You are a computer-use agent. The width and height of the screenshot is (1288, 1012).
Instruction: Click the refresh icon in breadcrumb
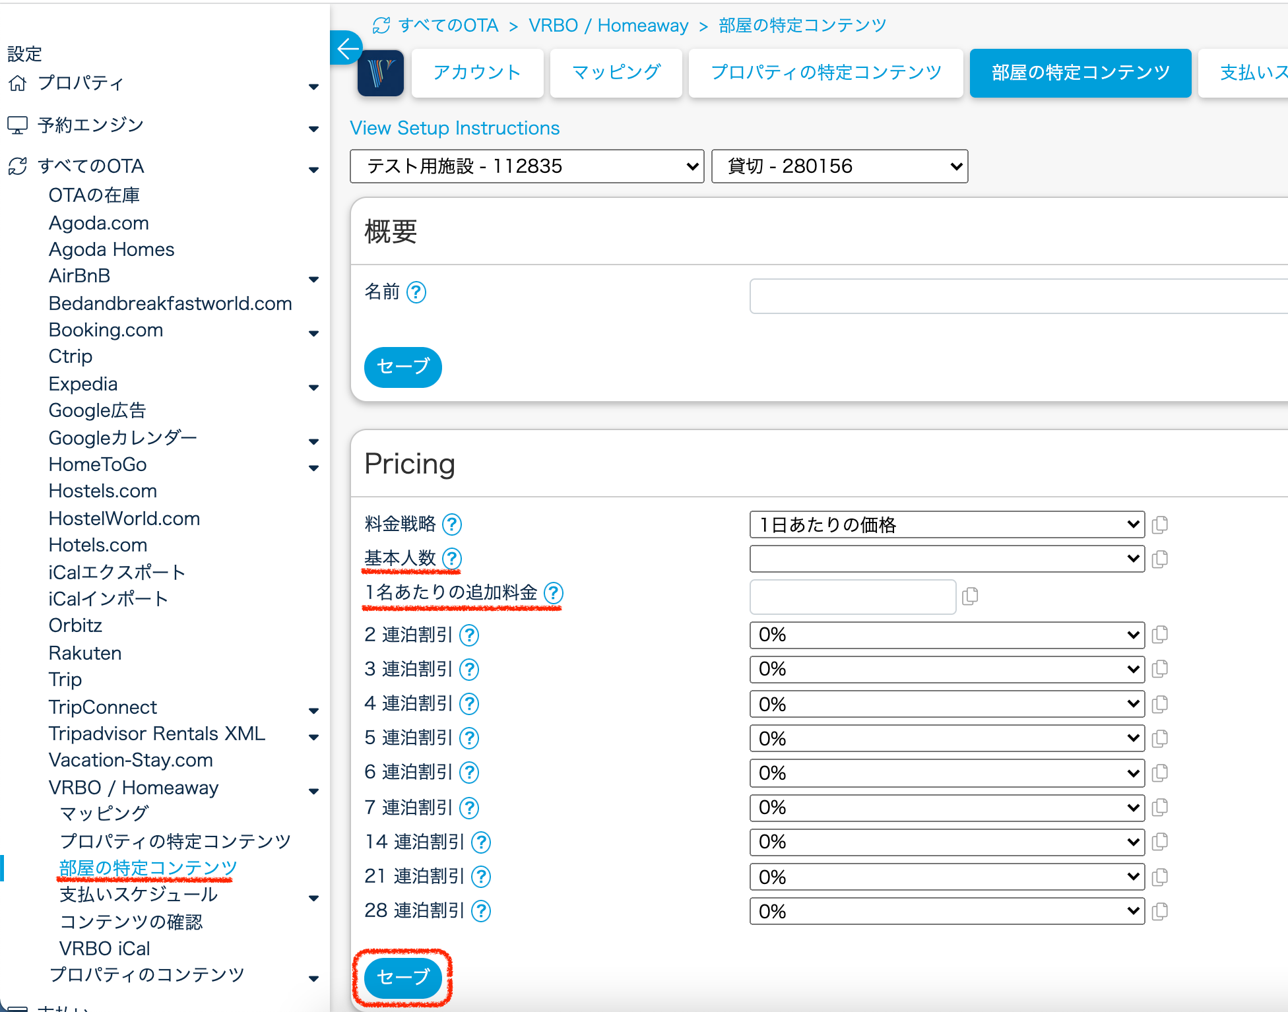(x=381, y=26)
